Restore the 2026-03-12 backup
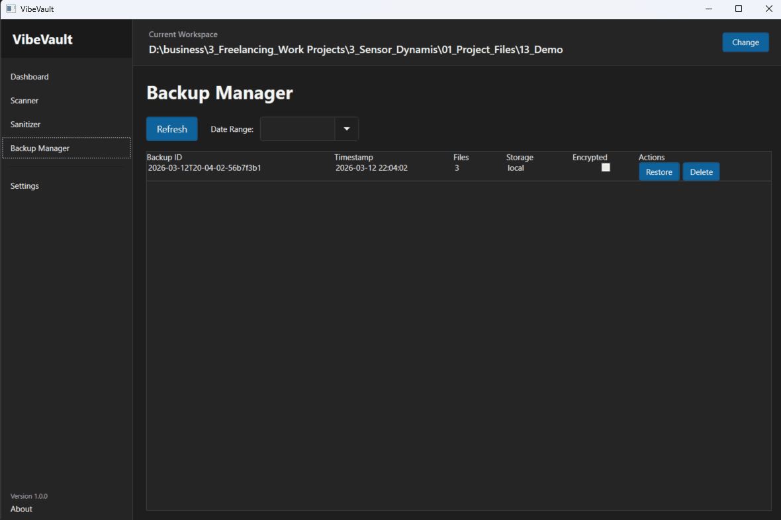781x520 pixels. tap(659, 172)
